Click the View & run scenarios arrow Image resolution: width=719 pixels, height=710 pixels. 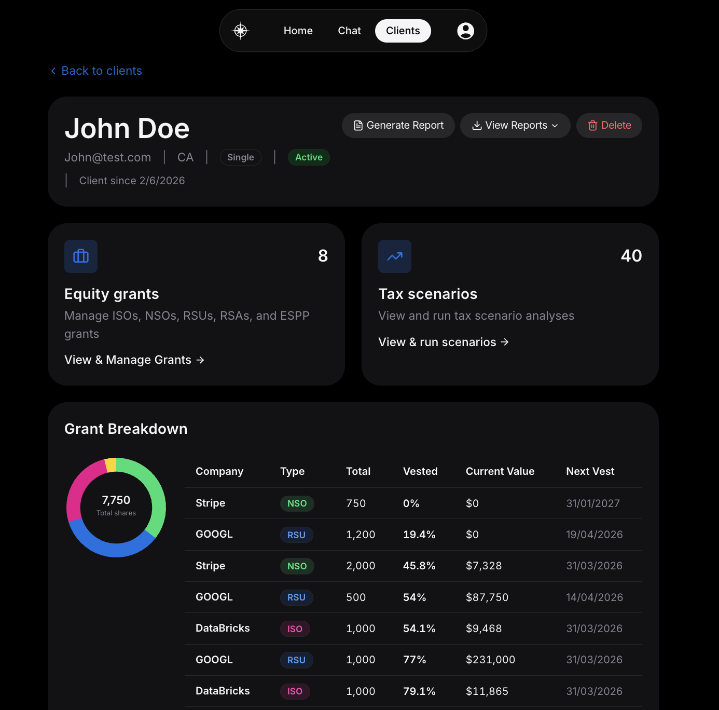(504, 342)
